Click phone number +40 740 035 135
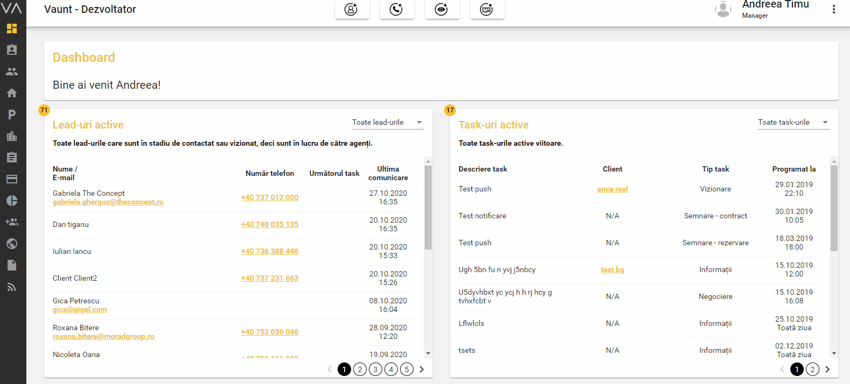850x384 pixels. (x=269, y=224)
